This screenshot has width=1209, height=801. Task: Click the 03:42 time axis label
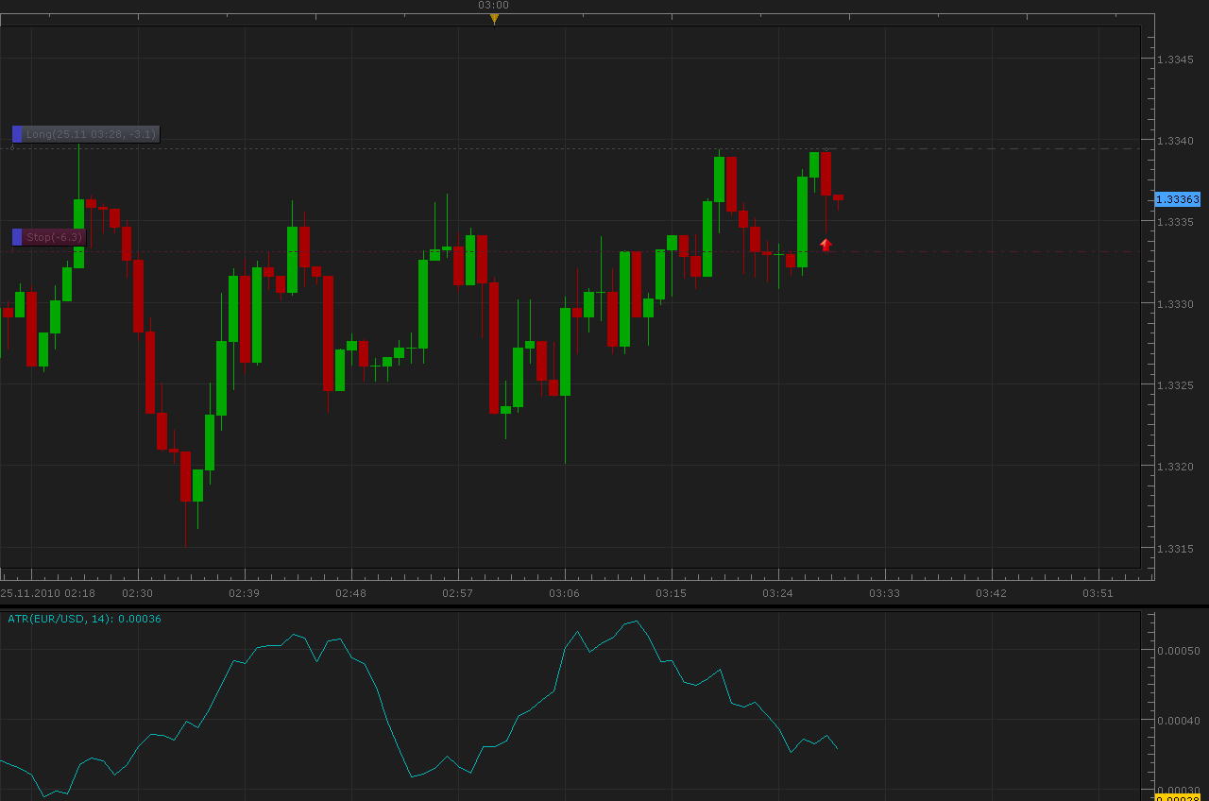[991, 593]
